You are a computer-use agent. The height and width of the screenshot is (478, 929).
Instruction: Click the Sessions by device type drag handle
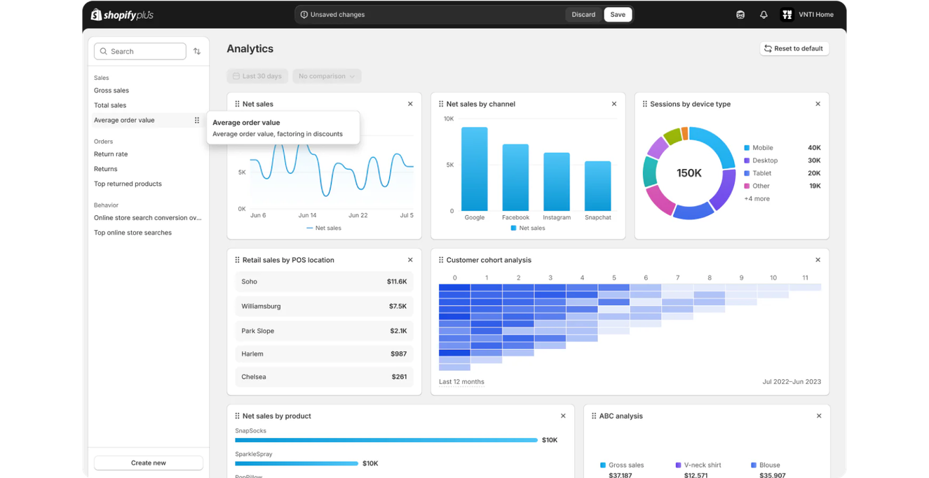click(x=645, y=104)
